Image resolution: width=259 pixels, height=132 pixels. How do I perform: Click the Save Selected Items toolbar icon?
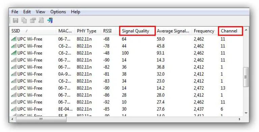[x=16, y=20]
